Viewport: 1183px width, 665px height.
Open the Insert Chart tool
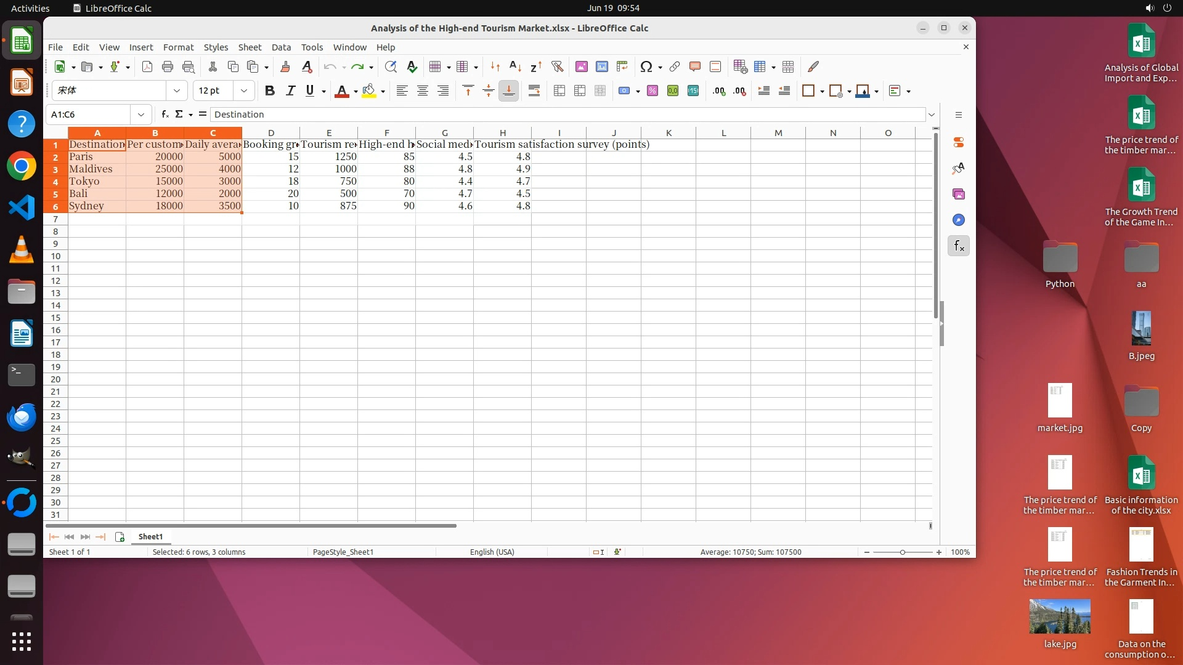601,66
